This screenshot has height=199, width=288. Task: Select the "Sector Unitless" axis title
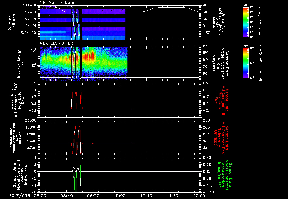click(12, 22)
